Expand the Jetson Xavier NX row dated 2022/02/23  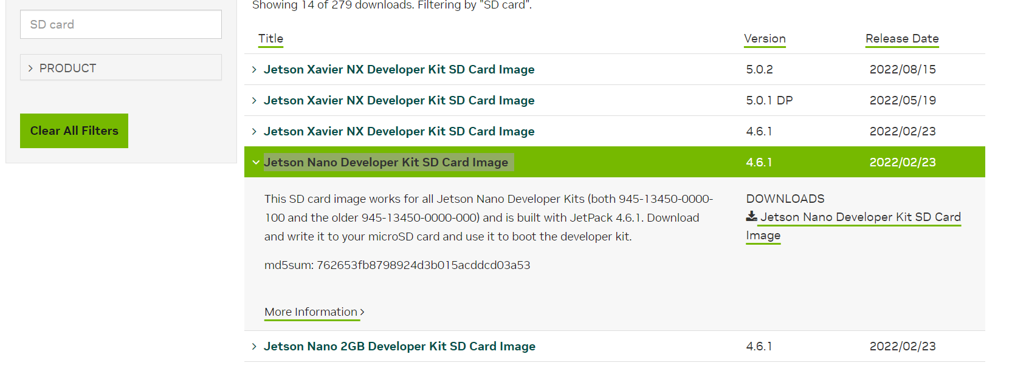[254, 132]
